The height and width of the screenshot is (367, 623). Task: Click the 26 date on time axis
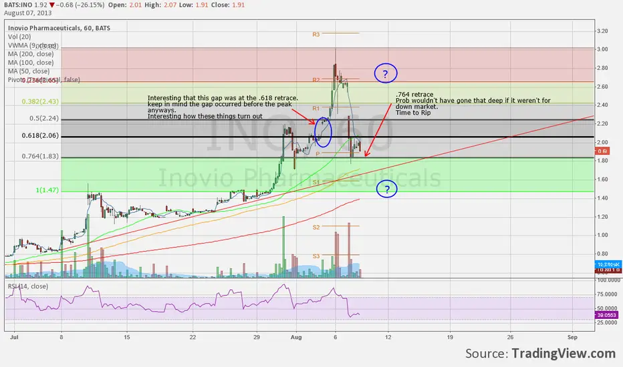(x=510, y=337)
